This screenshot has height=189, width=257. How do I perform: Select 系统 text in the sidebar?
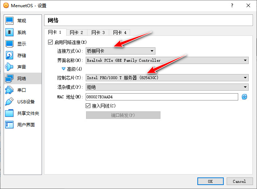point(22,32)
